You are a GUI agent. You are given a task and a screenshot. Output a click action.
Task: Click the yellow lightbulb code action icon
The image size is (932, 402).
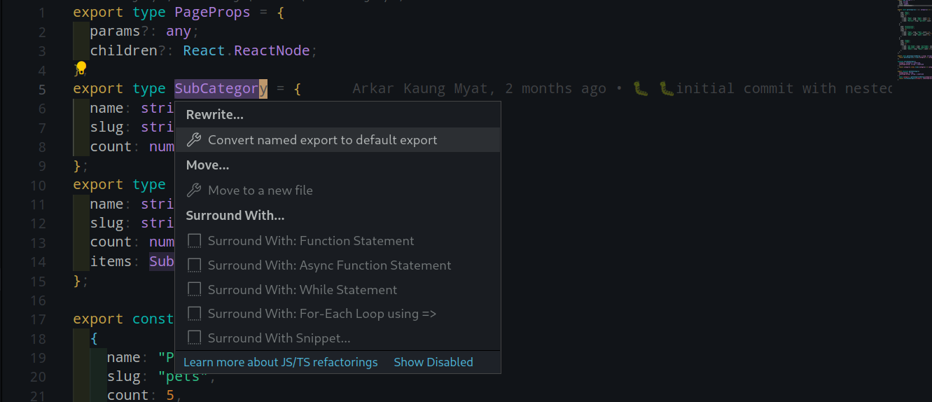tap(81, 68)
